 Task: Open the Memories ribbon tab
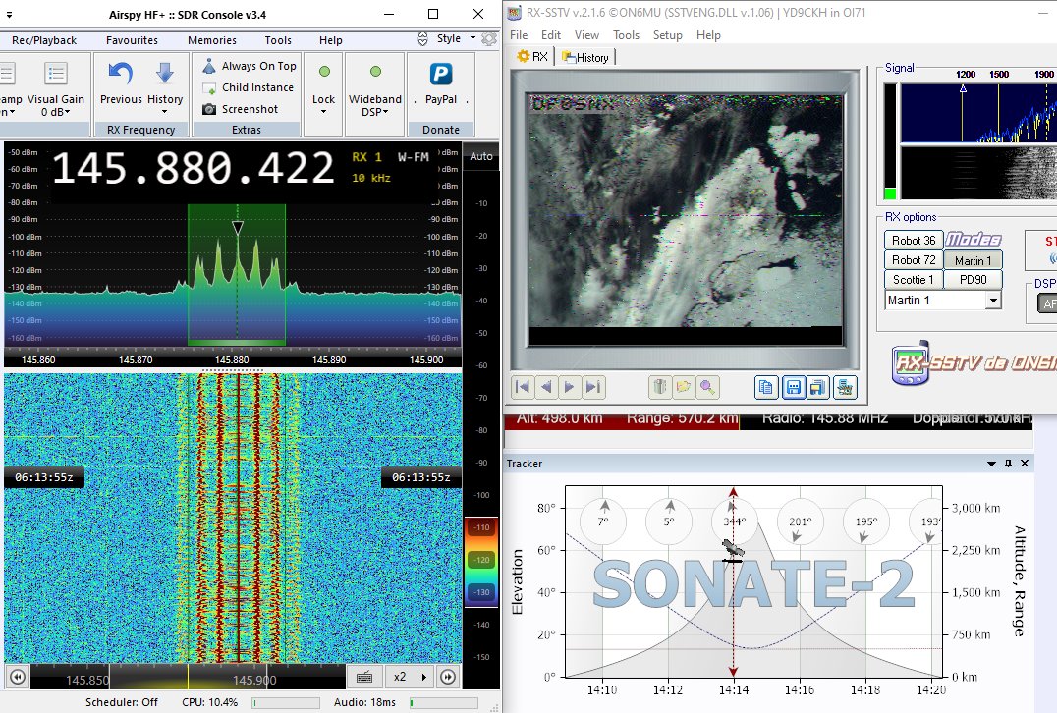[211, 40]
